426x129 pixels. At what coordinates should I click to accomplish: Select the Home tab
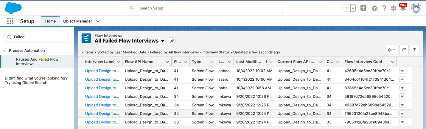[x=50, y=21]
